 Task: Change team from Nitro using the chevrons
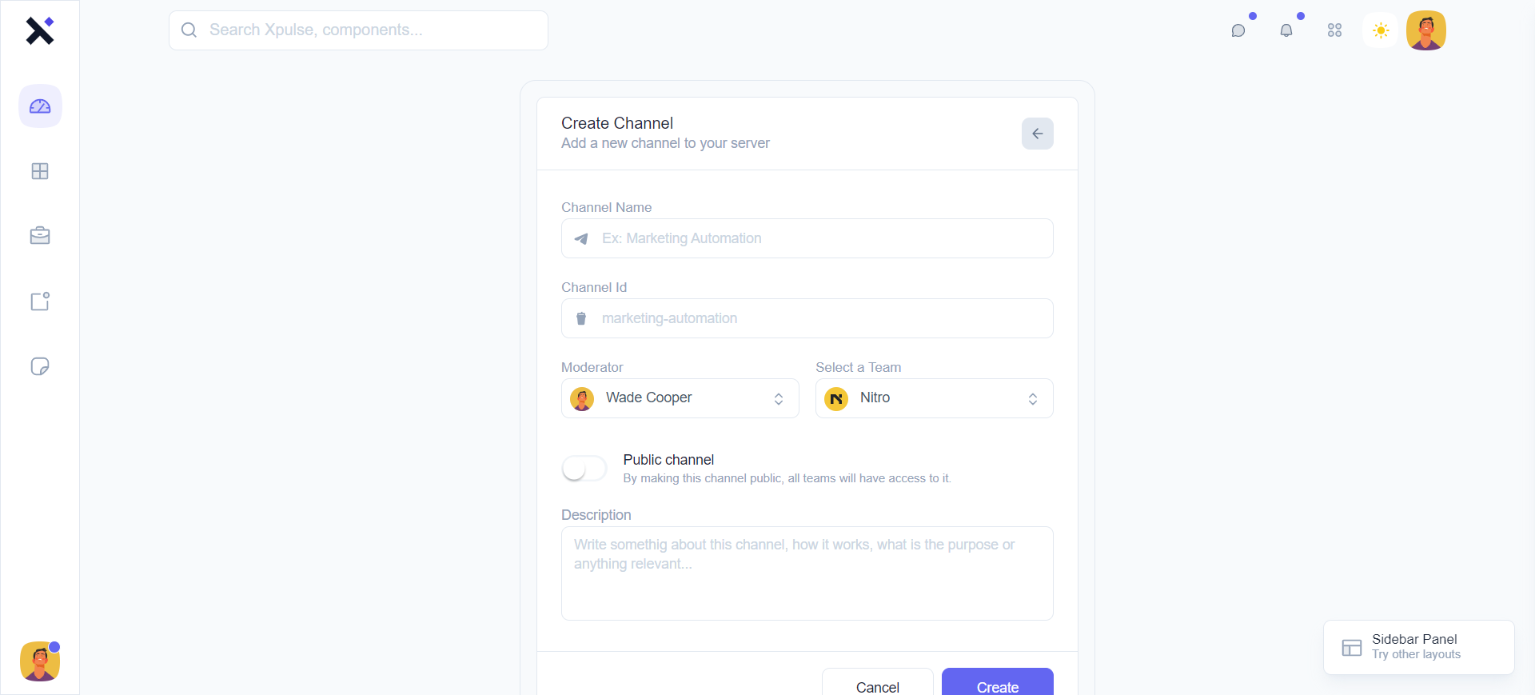click(x=1033, y=398)
